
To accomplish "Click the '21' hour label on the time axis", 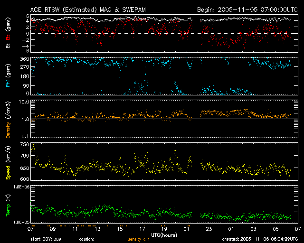I will point(187,229).
